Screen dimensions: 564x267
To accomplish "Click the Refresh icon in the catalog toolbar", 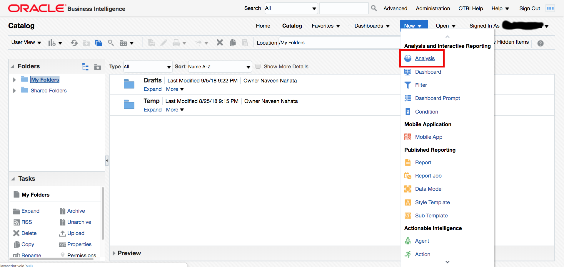I will [74, 43].
